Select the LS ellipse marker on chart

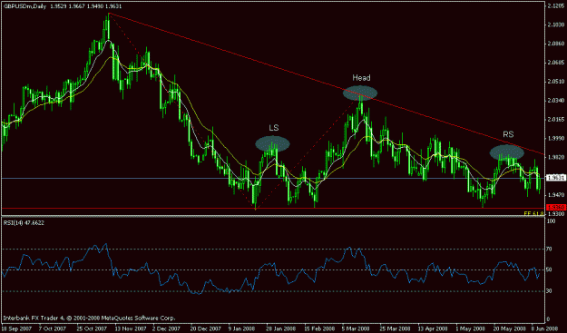273,143
